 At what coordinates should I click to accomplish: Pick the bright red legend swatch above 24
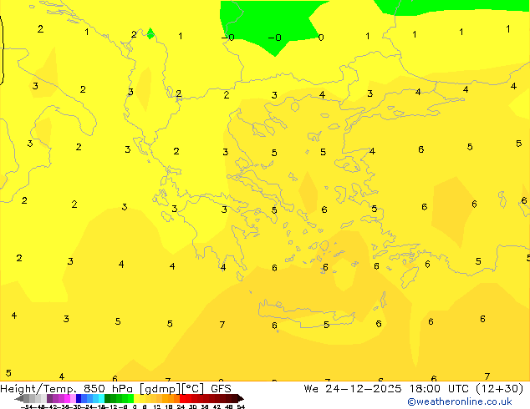[x=182, y=398]
